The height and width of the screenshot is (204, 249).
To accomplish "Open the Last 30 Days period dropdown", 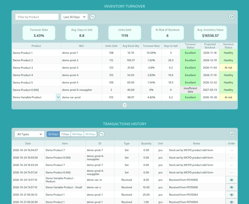I will 74,17.
